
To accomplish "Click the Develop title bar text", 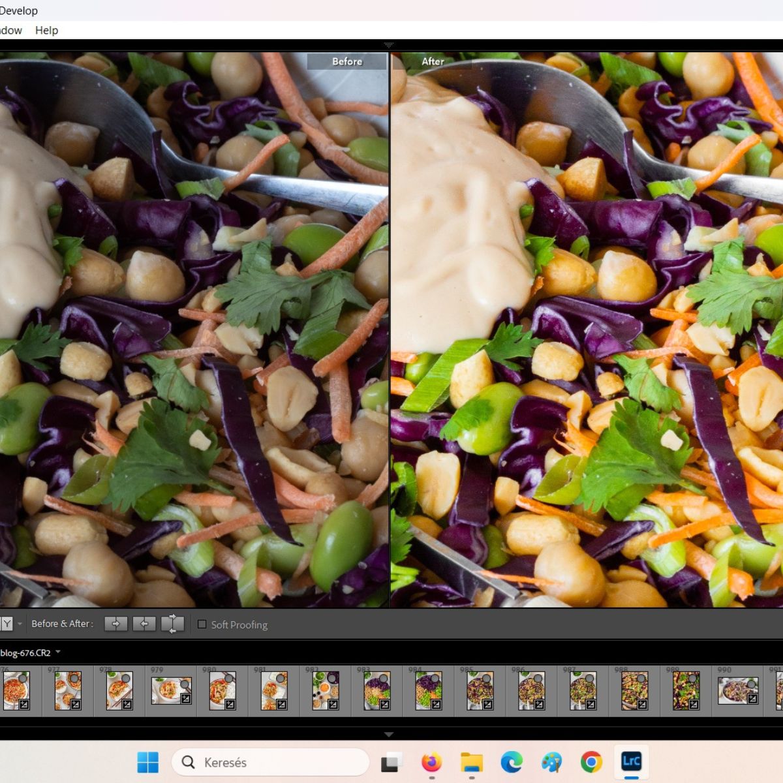I will 19,10.
